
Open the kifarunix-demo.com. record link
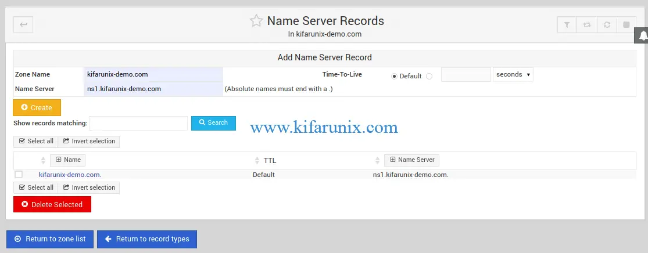70,174
